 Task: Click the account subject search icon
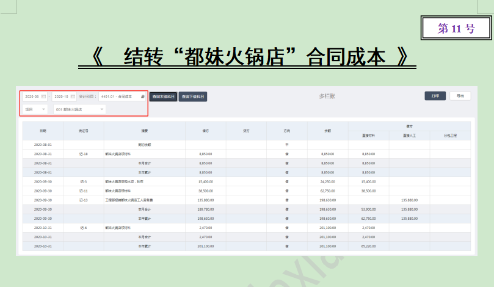143,96
